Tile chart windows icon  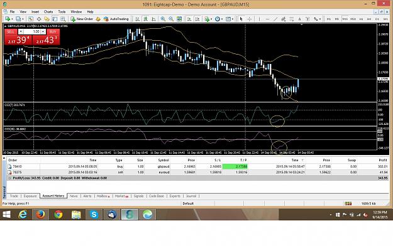pyautogui.click(x=179, y=19)
